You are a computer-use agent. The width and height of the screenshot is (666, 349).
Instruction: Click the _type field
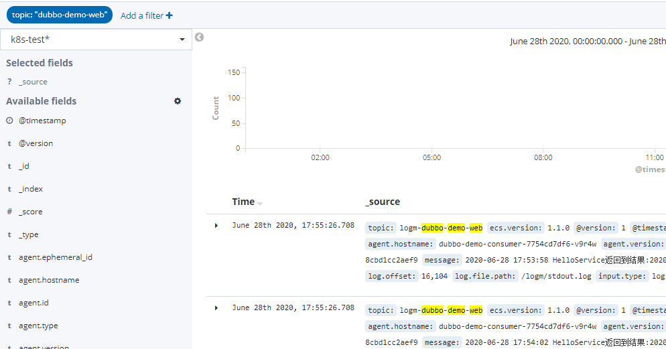[x=28, y=235]
